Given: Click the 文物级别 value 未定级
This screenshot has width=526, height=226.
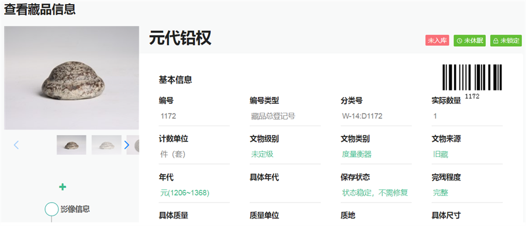Looking at the screenshot, I should pyautogui.click(x=262, y=154).
